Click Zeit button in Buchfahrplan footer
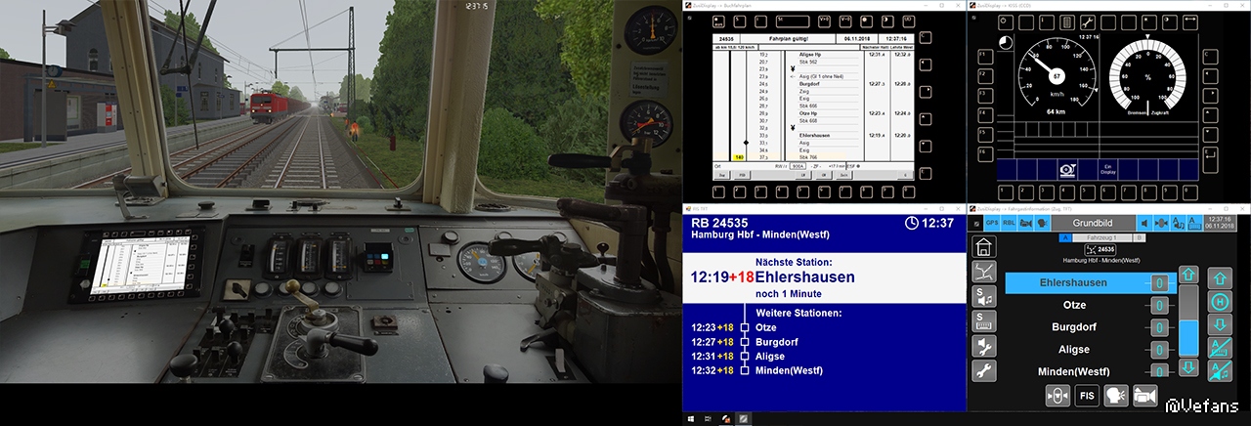Screen dimensions: 1251x426 [x=843, y=175]
